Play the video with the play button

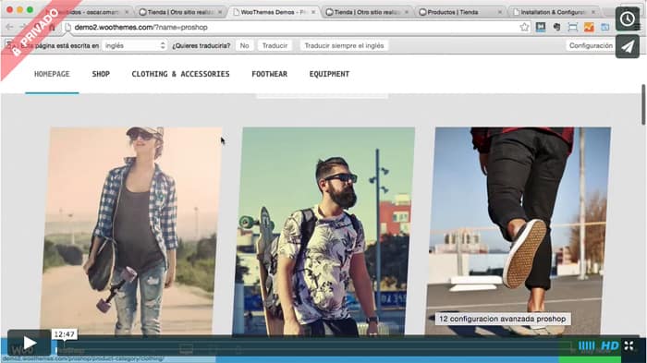(29, 343)
